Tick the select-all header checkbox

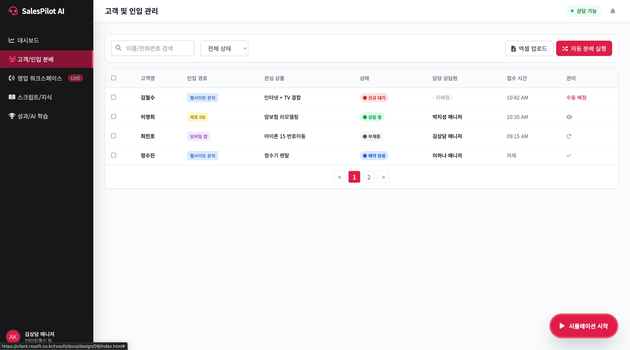pos(114,78)
